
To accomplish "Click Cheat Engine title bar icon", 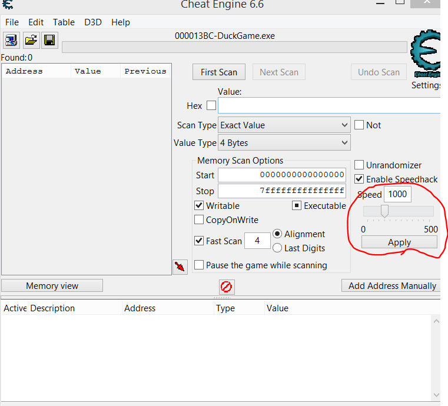I will tap(7, 4).
